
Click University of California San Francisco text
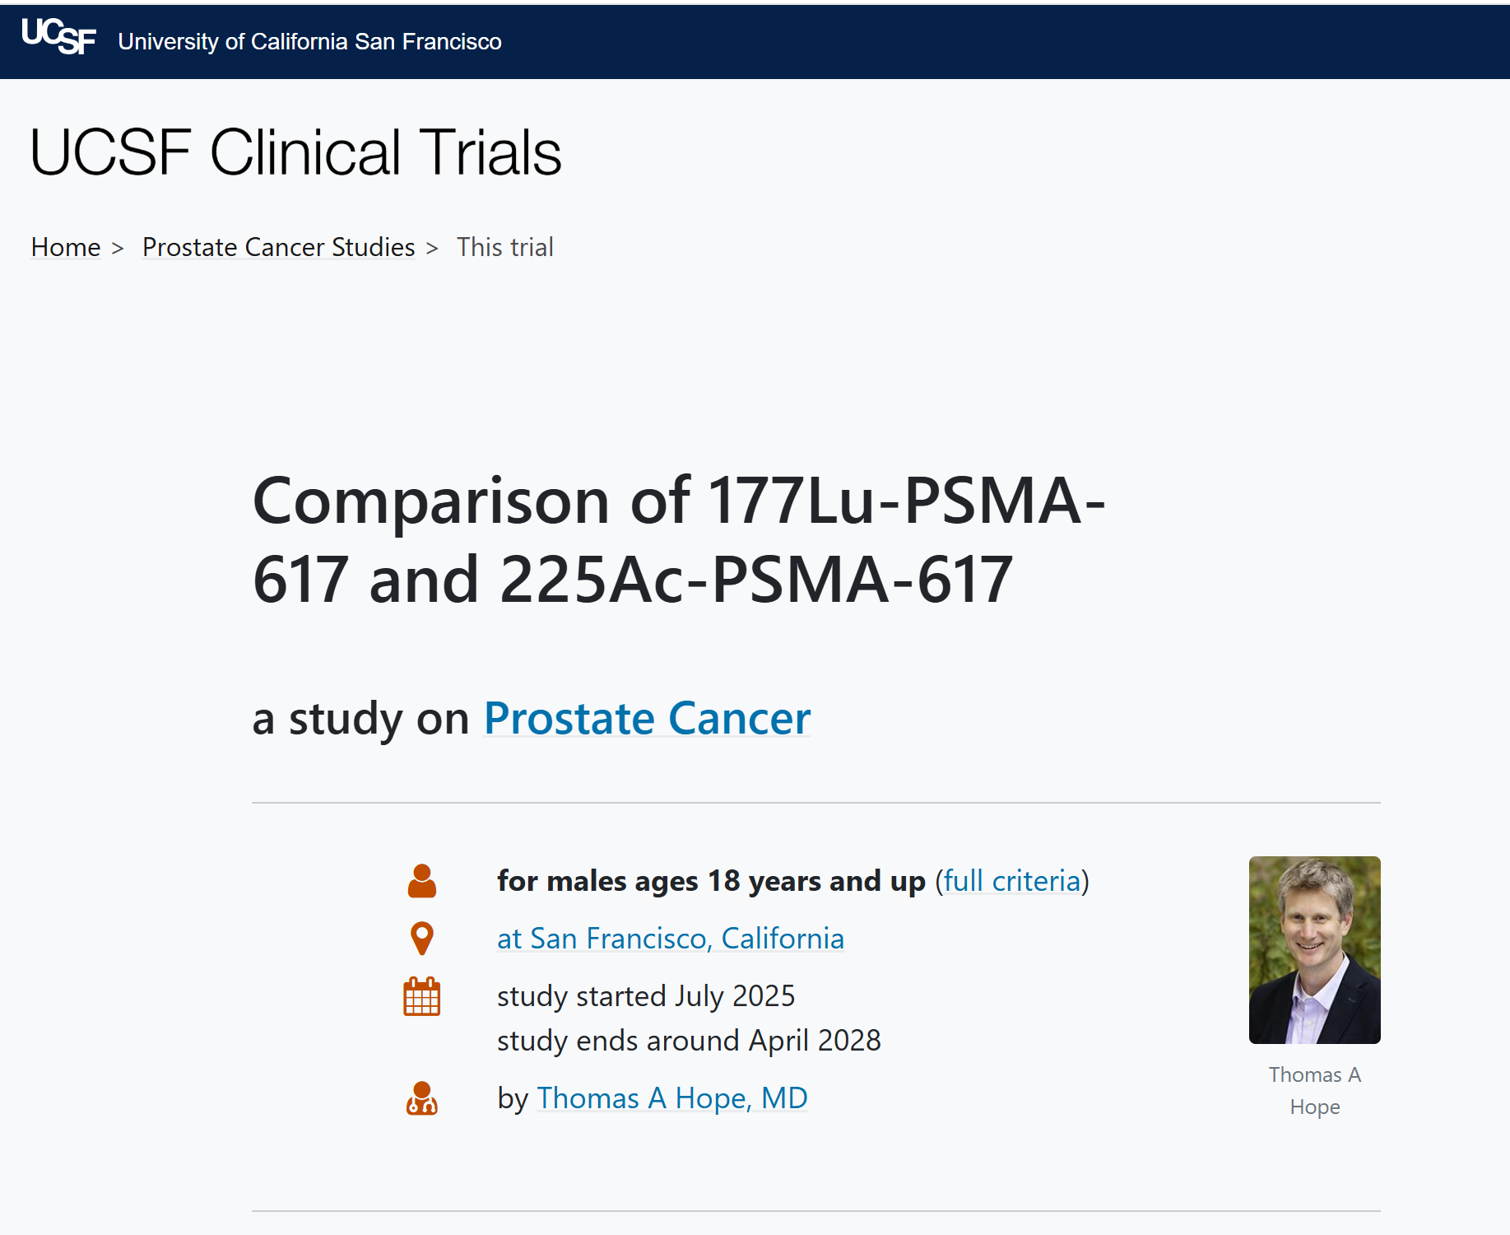[x=309, y=41]
